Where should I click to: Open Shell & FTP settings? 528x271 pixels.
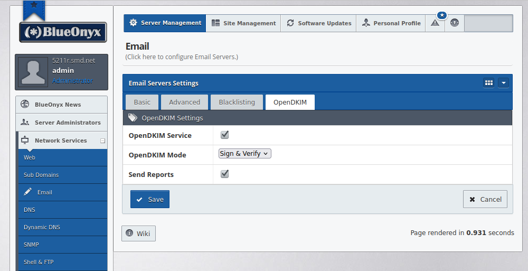(x=63, y=262)
